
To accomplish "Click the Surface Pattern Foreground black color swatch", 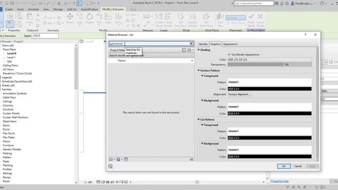I will click(269, 89).
